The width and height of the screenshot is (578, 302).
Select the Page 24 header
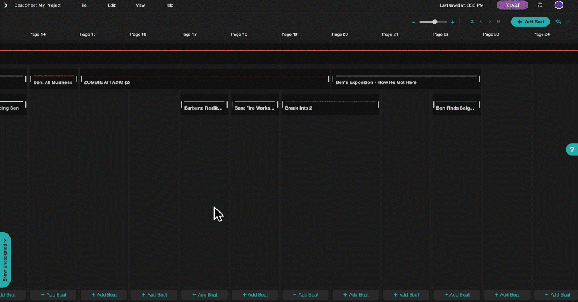pyautogui.click(x=541, y=34)
